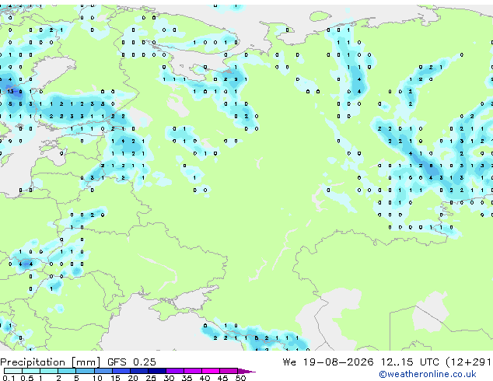Select the 20–25 mm dark blue swatch

pyautogui.click(x=139, y=371)
